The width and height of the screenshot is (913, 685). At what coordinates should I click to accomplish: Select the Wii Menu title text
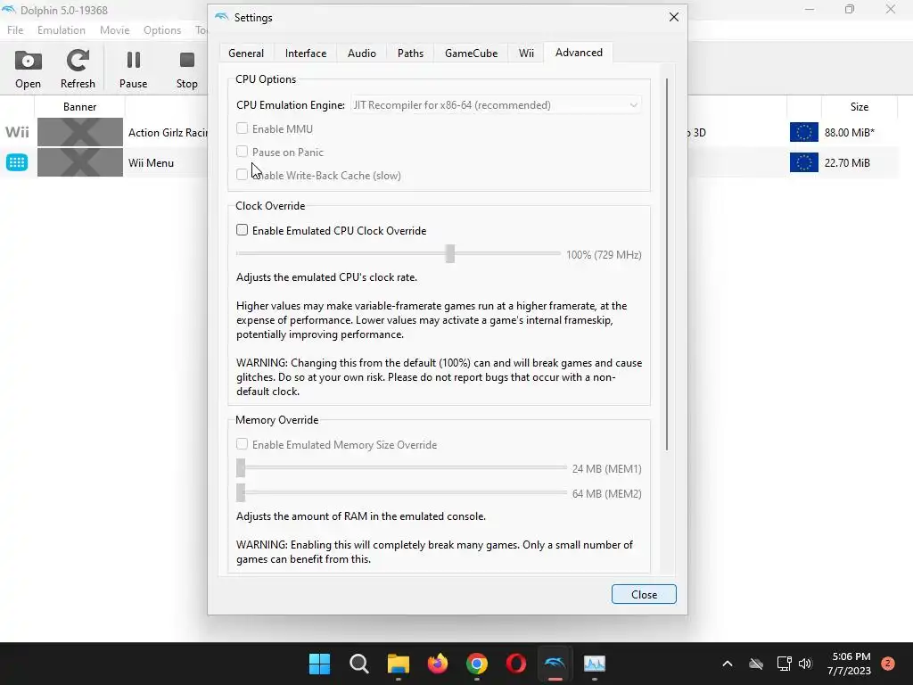151,162
